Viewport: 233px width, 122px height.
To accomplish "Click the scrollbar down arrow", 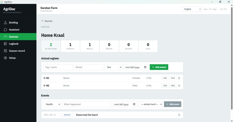I will pos(232,121).
